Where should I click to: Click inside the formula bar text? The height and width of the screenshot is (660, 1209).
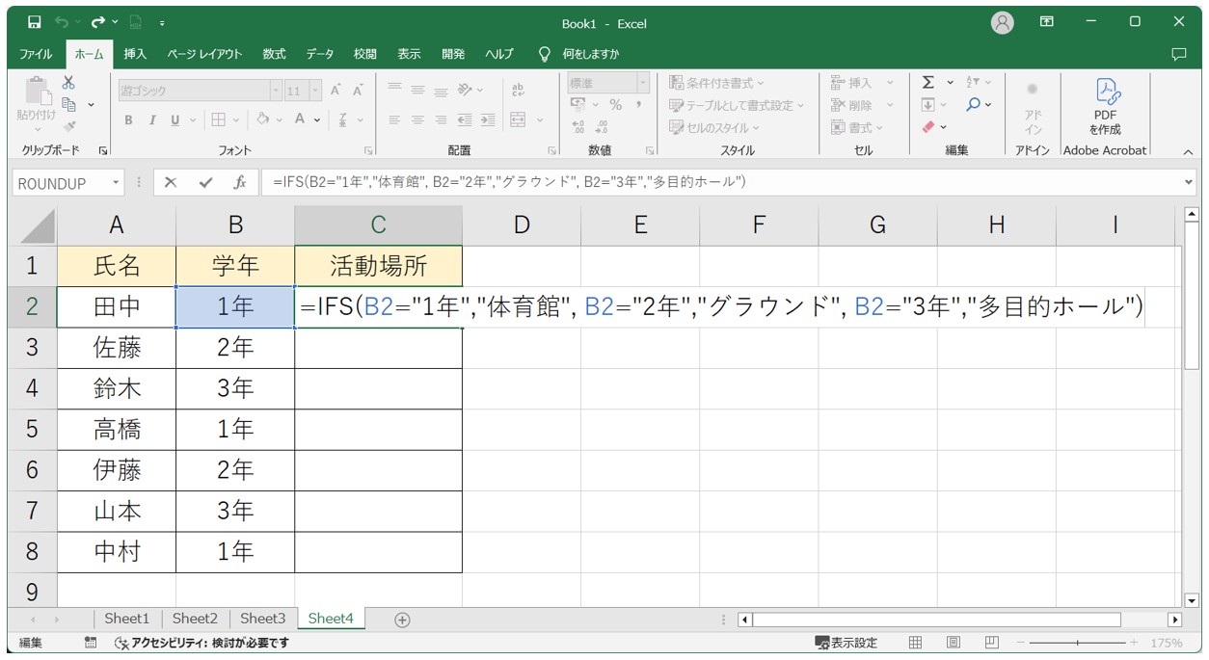tap(511, 182)
